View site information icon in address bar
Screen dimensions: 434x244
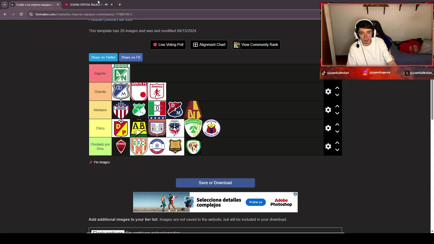(31, 14)
